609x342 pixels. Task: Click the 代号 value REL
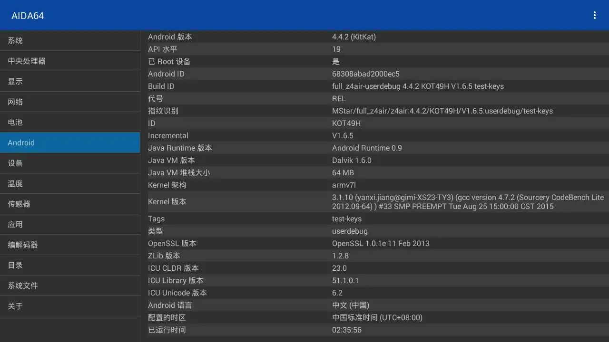click(339, 98)
